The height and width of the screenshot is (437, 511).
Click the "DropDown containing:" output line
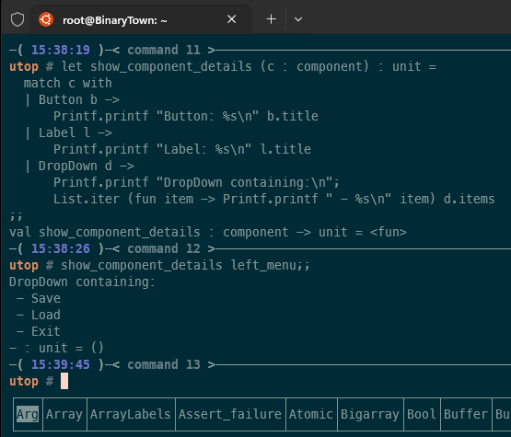(82, 282)
